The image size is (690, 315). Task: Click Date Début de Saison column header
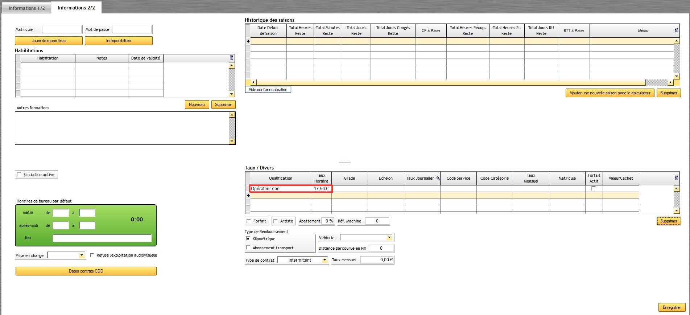pyautogui.click(x=268, y=30)
